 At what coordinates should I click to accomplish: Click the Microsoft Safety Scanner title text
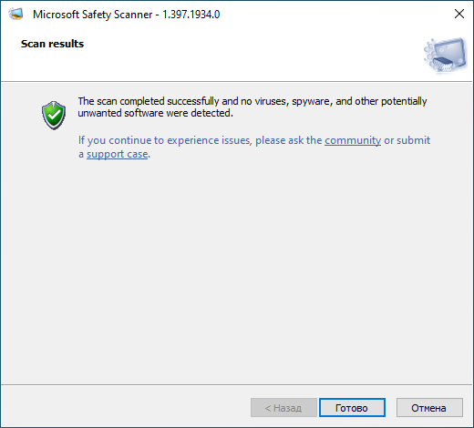(x=93, y=15)
